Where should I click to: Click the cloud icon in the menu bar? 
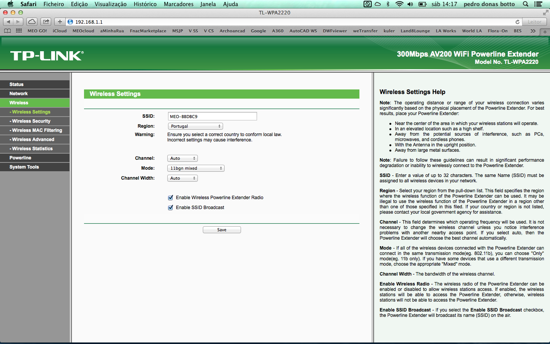378,4
